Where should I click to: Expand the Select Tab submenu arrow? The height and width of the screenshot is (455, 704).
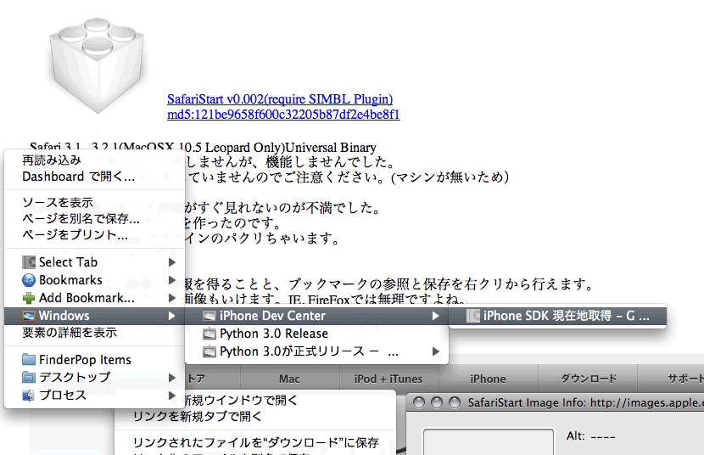coord(172,262)
